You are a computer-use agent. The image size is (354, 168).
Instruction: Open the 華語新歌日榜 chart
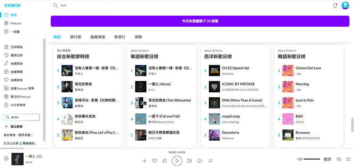[144, 57]
